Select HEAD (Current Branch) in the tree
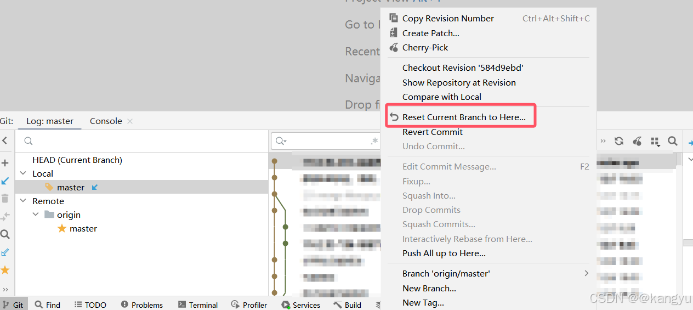 tap(77, 160)
